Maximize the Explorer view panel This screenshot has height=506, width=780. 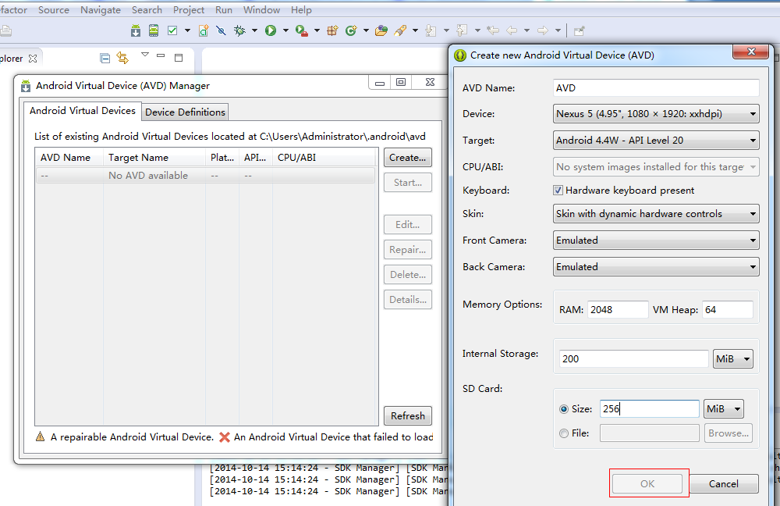click(x=179, y=58)
